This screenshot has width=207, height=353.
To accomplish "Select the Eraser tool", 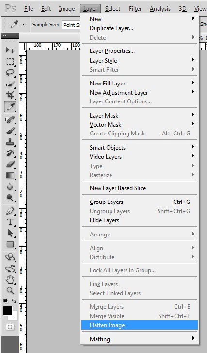I will [x=10, y=164].
